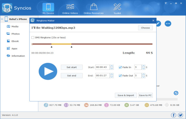Click the end marker triangle on the timeline
This screenshot has width=186, height=119.
point(72,47)
